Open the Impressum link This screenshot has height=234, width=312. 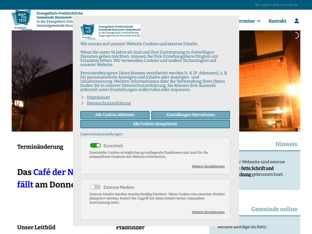[98, 97]
